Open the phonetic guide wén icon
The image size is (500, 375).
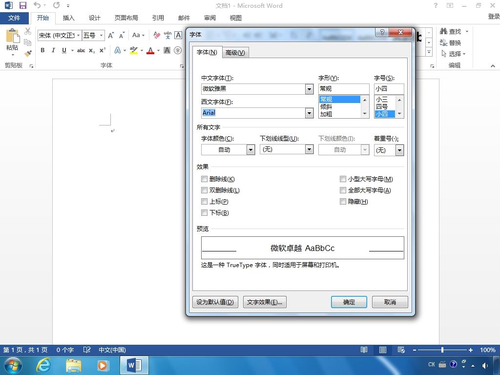coord(167,35)
